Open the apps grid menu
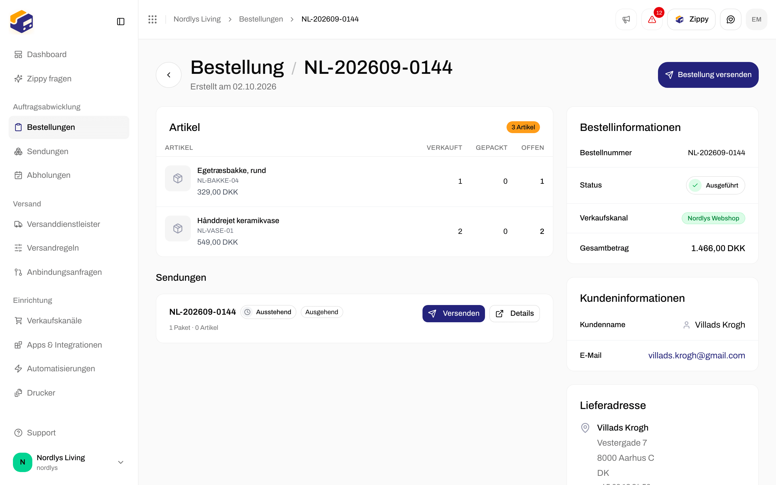Screen dimensions: 776x485 point(153,19)
